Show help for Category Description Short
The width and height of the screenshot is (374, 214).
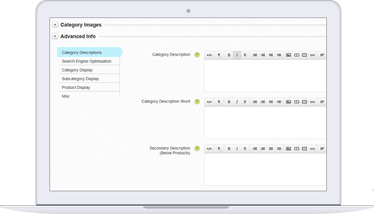tap(197, 101)
